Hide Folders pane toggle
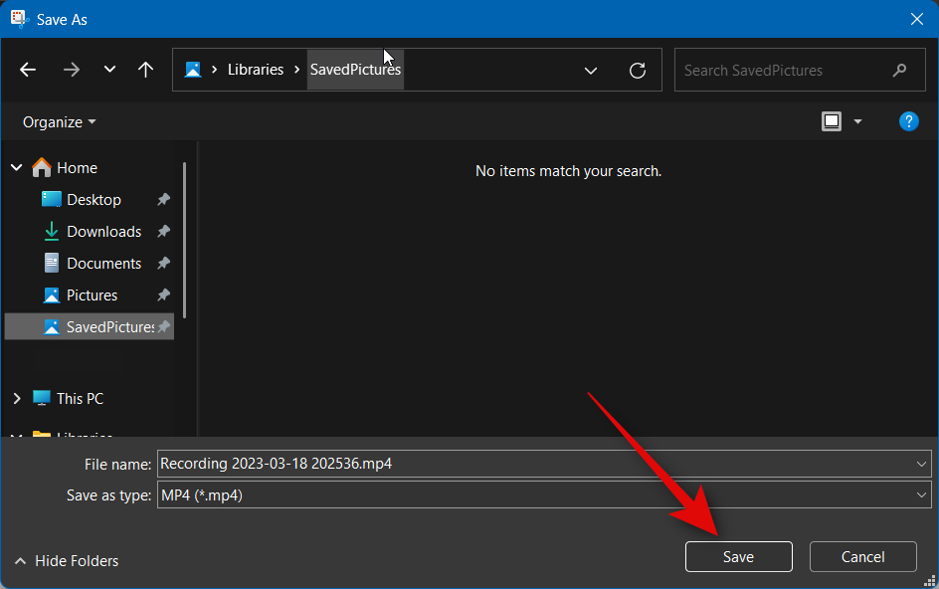Screen dimensions: 939x589 pos(67,561)
